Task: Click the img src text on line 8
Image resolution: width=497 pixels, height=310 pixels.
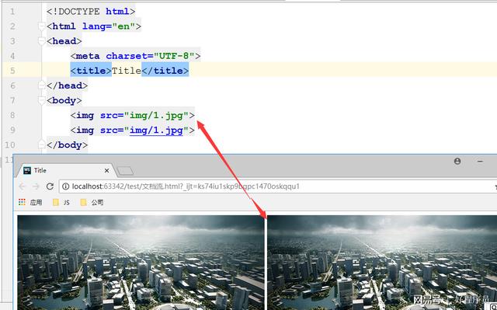Action: pyautogui.click(x=133, y=116)
